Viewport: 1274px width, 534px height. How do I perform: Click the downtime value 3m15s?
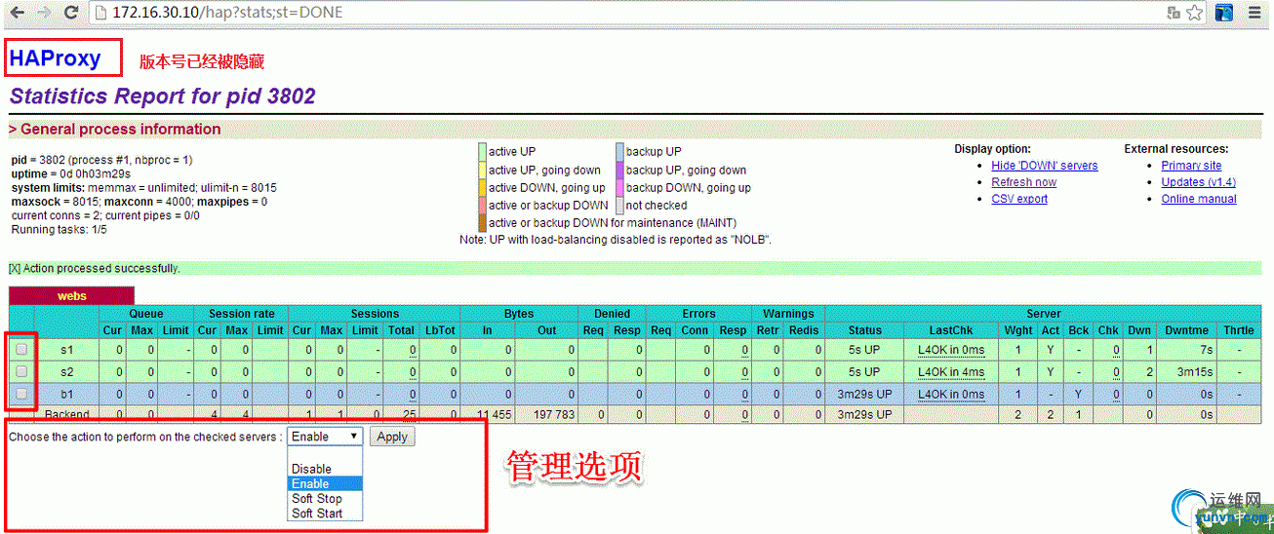(x=1195, y=371)
